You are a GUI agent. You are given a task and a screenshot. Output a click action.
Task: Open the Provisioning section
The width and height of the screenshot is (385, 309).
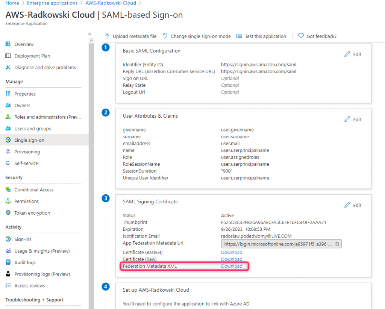coord(27,151)
